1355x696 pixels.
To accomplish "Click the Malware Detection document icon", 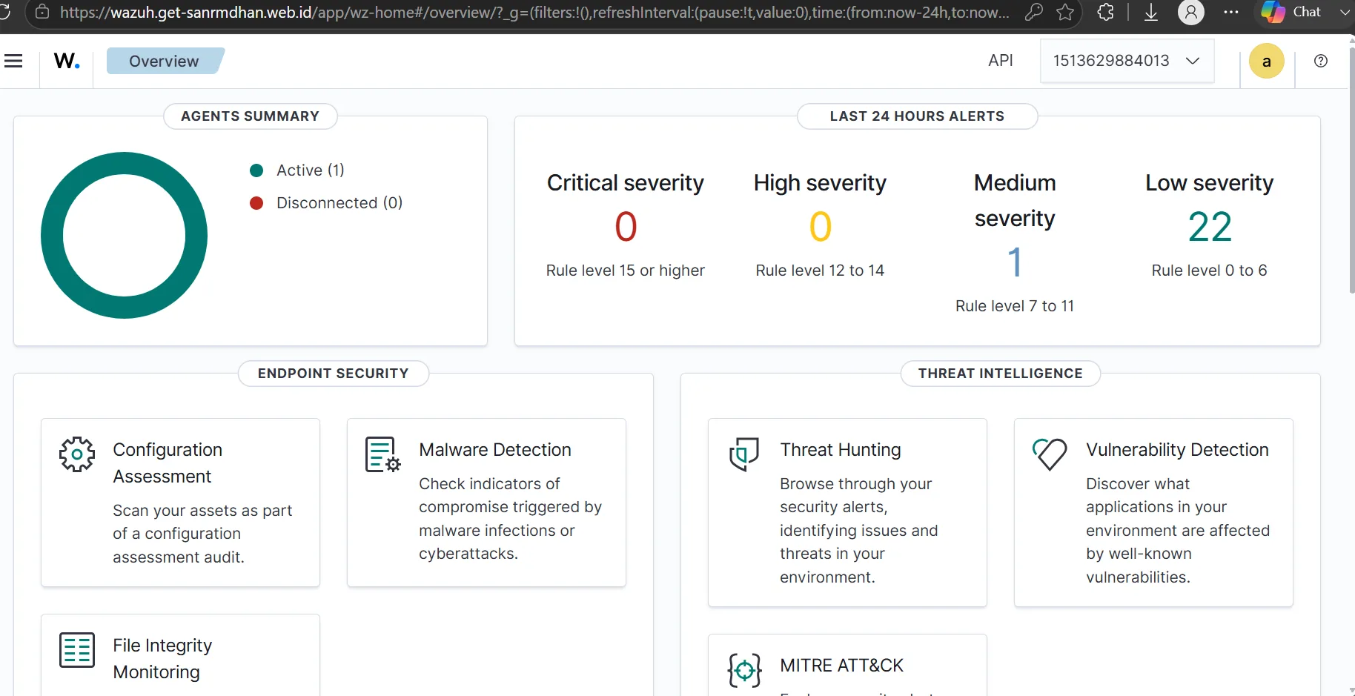I will point(383,454).
